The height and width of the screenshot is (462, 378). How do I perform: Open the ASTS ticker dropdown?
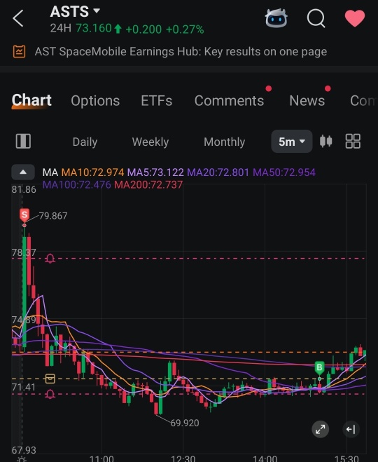75,12
